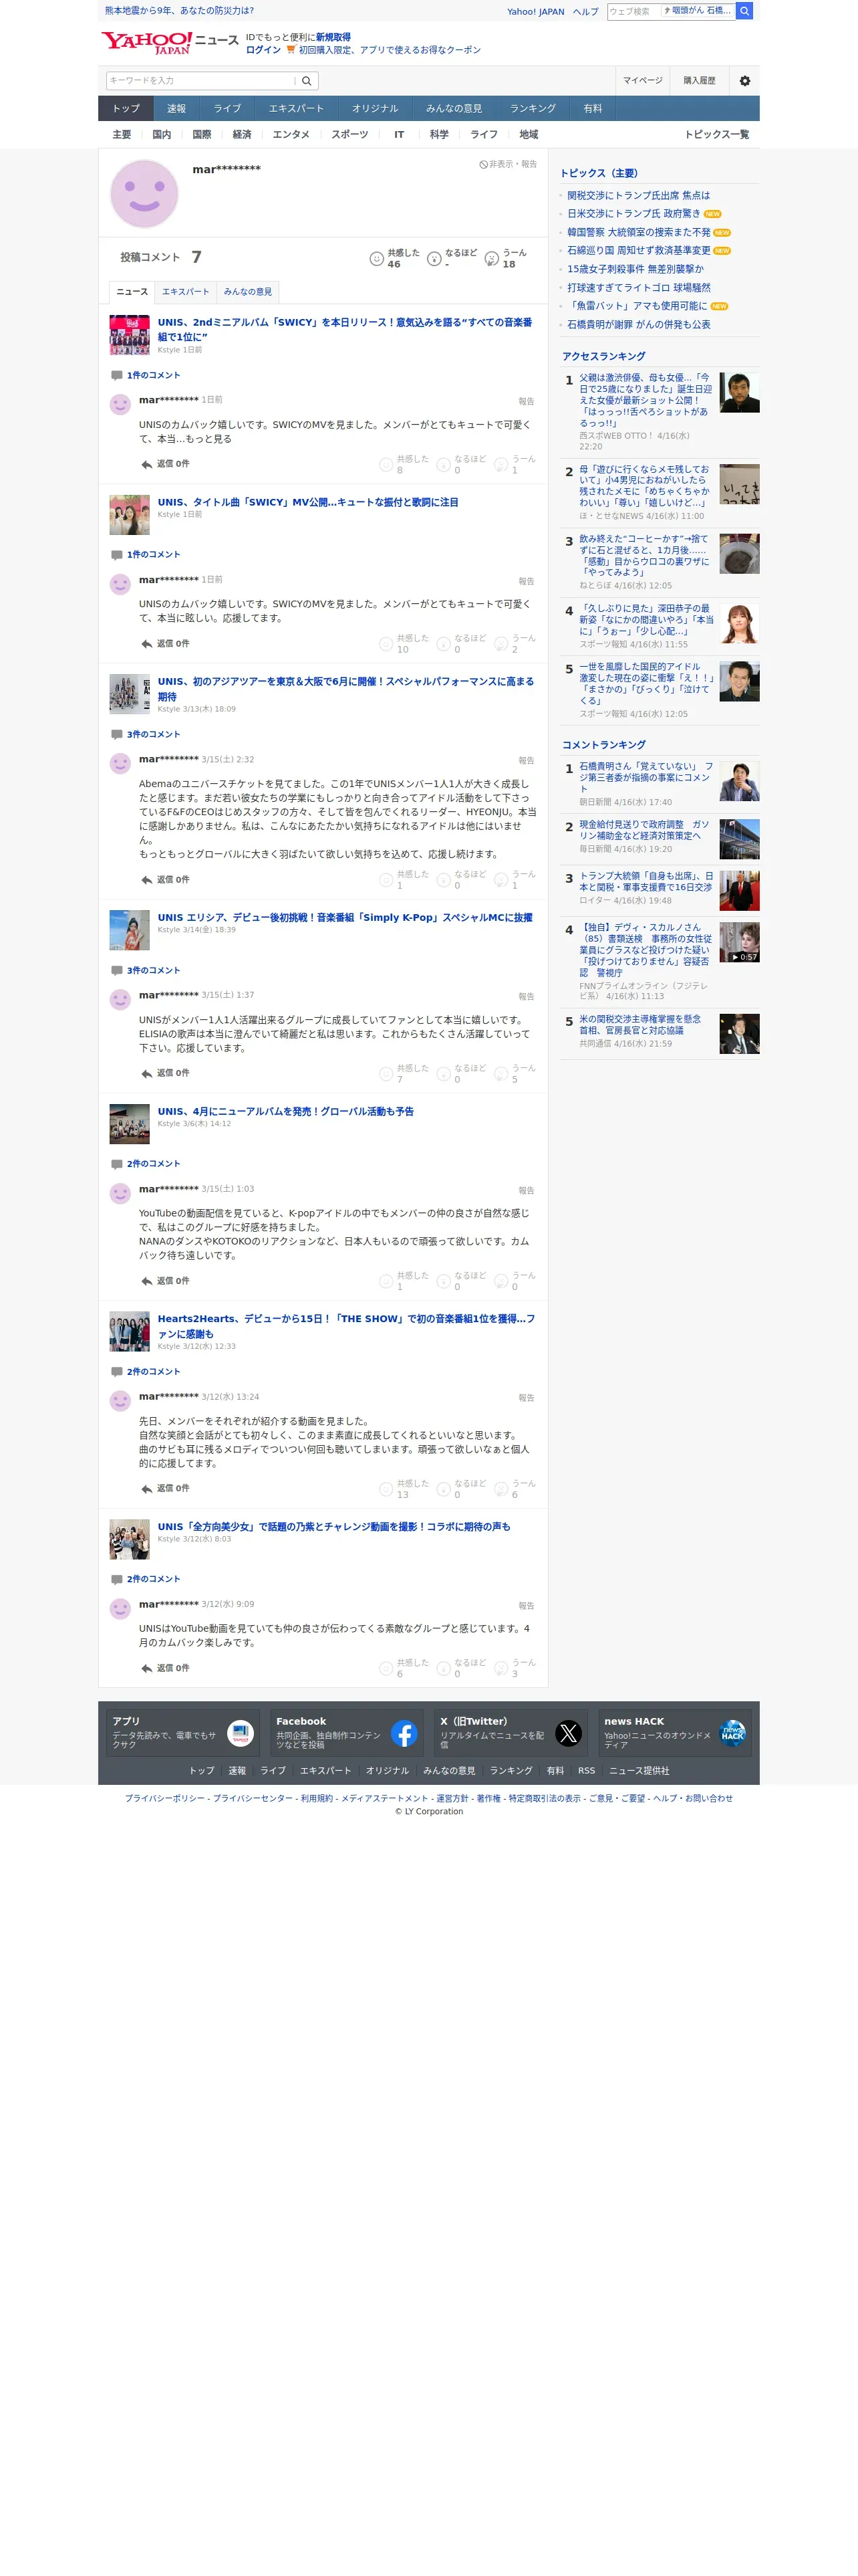Click avatar icon beside the 3/15 1:03 comment

pos(120,1193)
